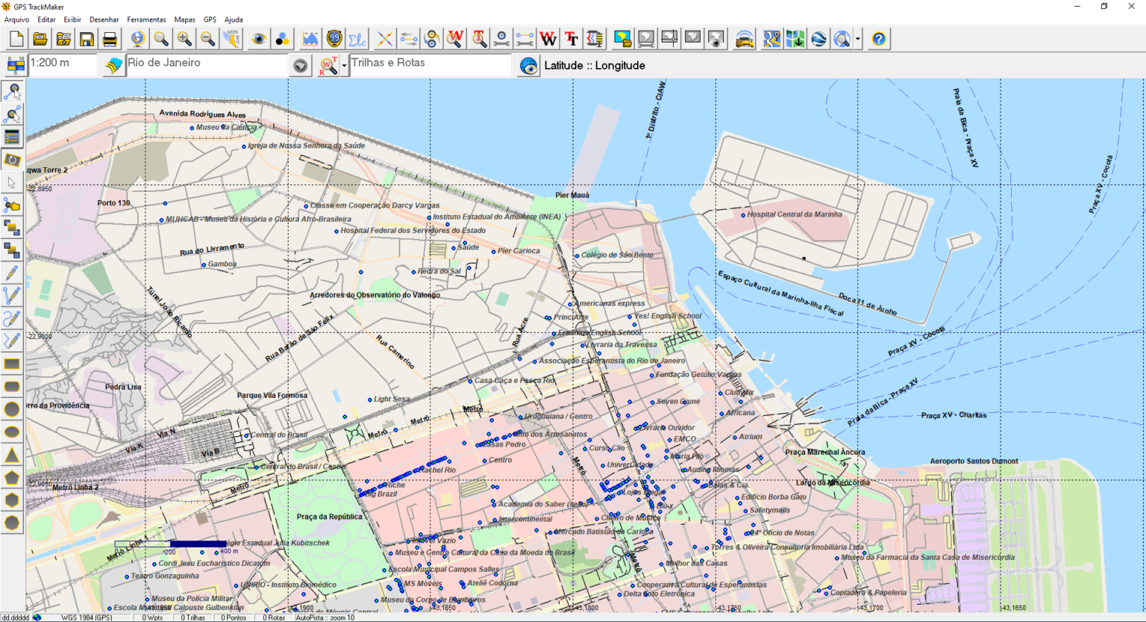Image resolution: width=1146 pixels, height=622 pixels.
Task: Click the Praça da República map label
Action: [329, 517]
